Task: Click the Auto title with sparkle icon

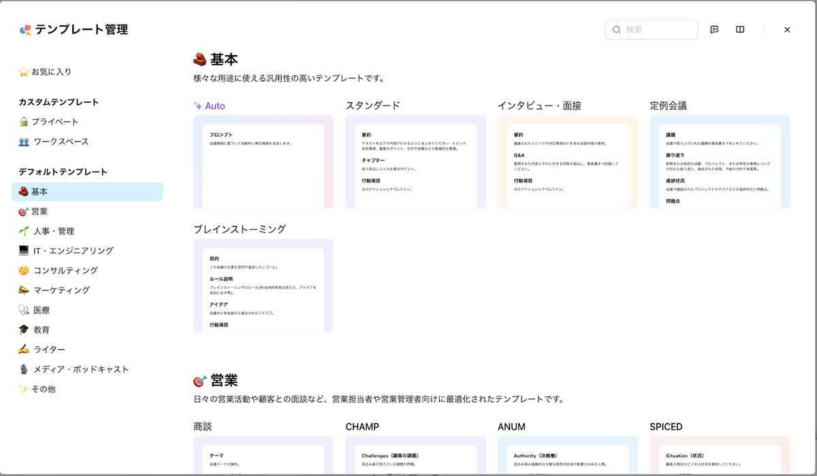Action: point(209,106)
